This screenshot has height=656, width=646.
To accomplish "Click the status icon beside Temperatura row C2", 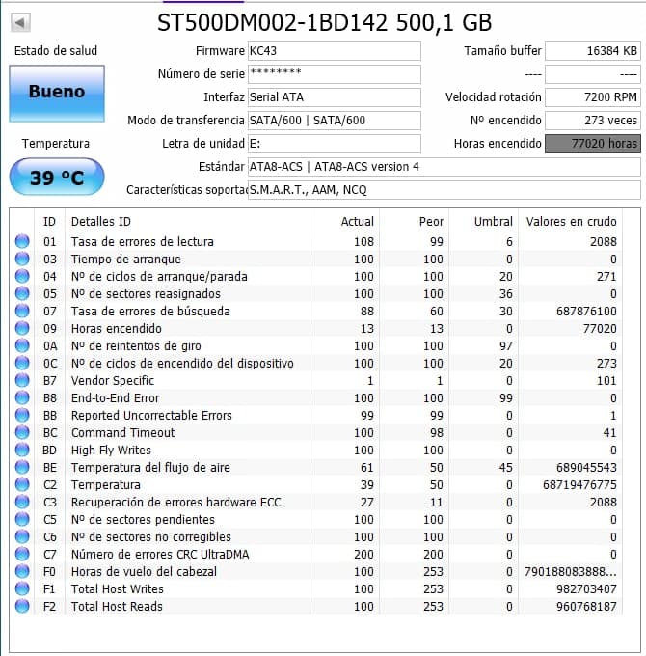I will [22, 485].
